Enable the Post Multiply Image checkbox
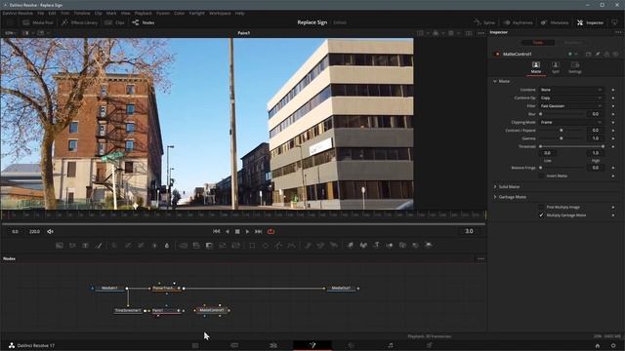Screen dimensions: 625x351 541,207
